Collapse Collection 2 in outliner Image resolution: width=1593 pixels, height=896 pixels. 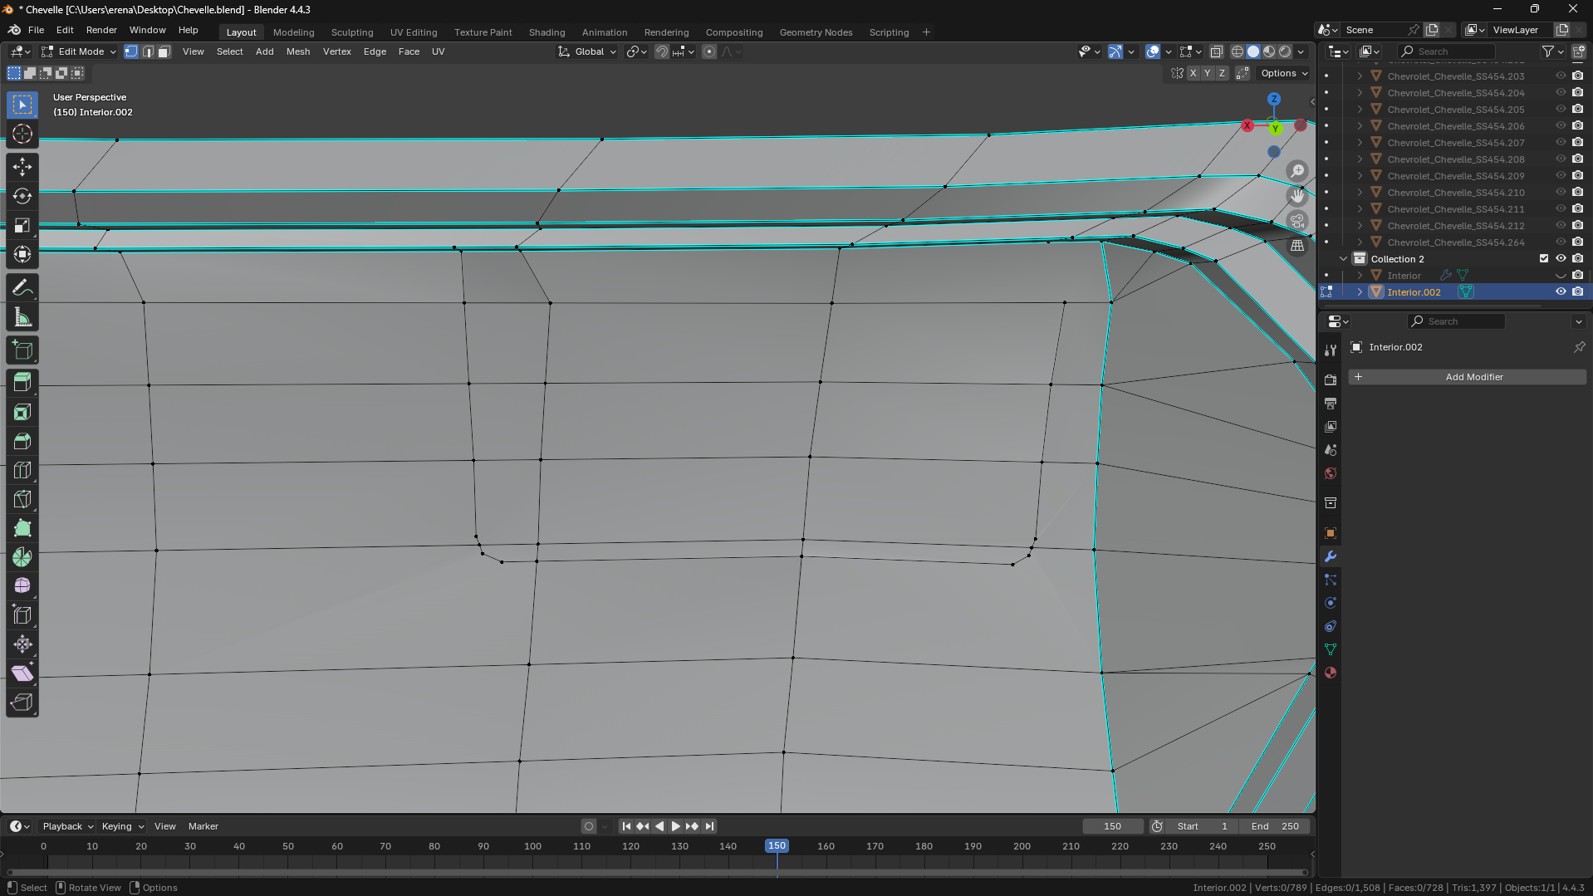point(1344,259)
